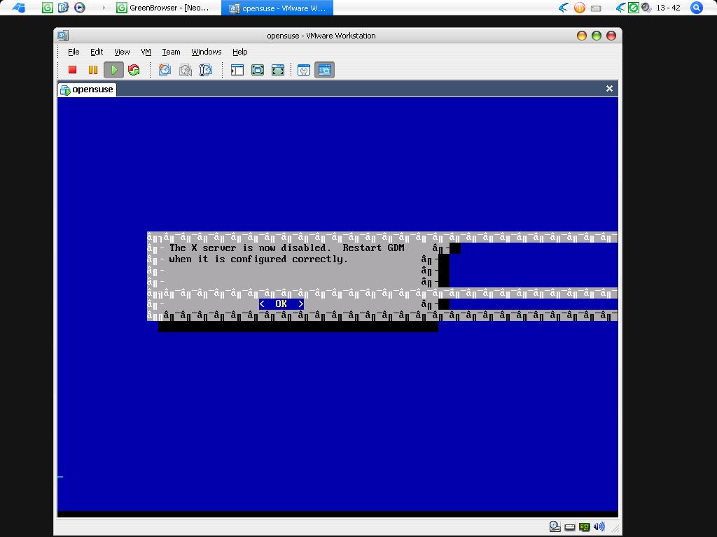The width and height of the screenshot is (717, 537).
Task: Select the opensuse virtual machine tab
Action: click(x=86, y=89)
